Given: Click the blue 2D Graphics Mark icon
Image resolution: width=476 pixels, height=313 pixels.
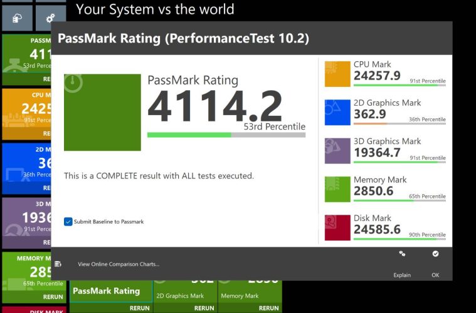Looking at the screenshot, I should 337,113.
